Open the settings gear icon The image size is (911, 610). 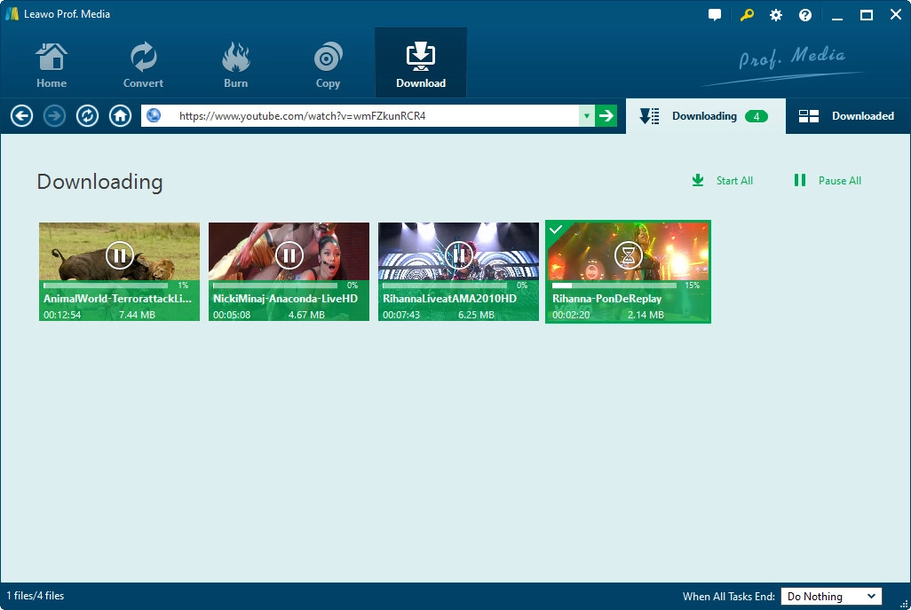pos(776,15)
